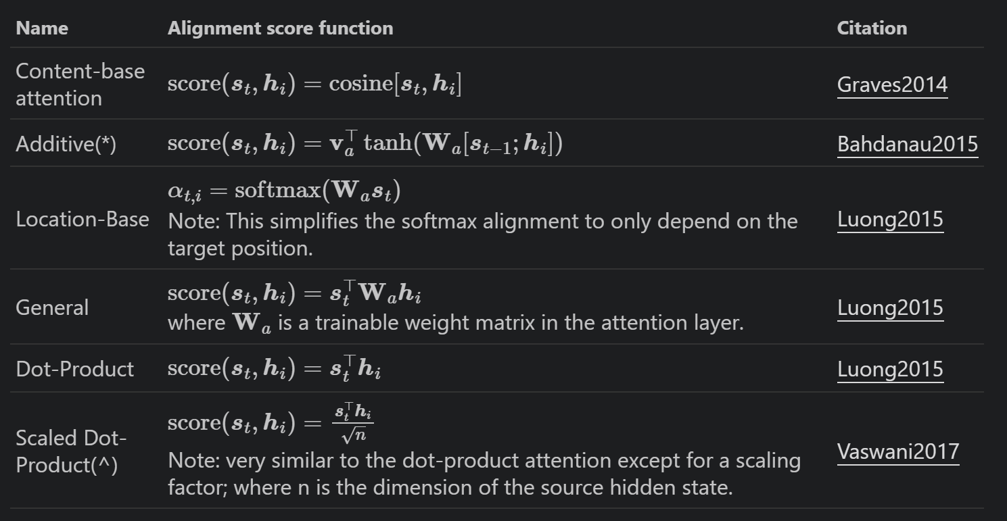Click the note about target position
1007x521 pixels.
482,234
